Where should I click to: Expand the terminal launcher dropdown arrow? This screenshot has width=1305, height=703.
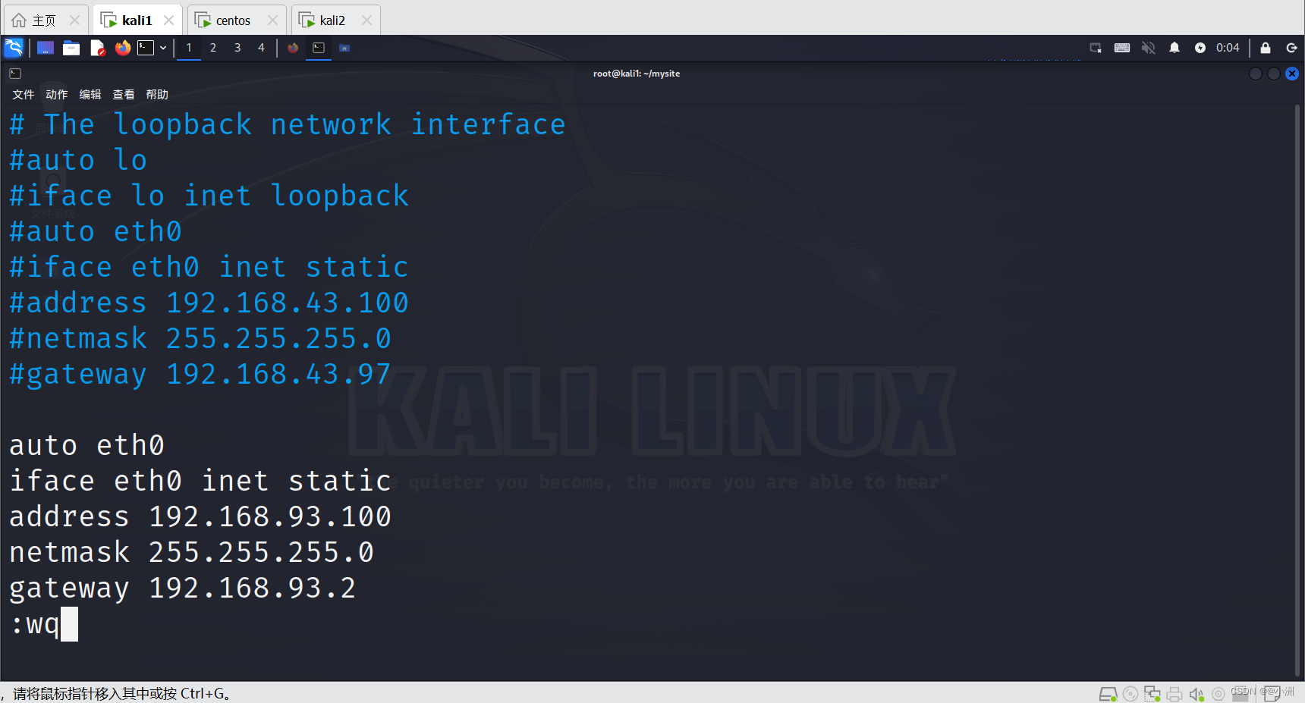(x=162, y=47)
